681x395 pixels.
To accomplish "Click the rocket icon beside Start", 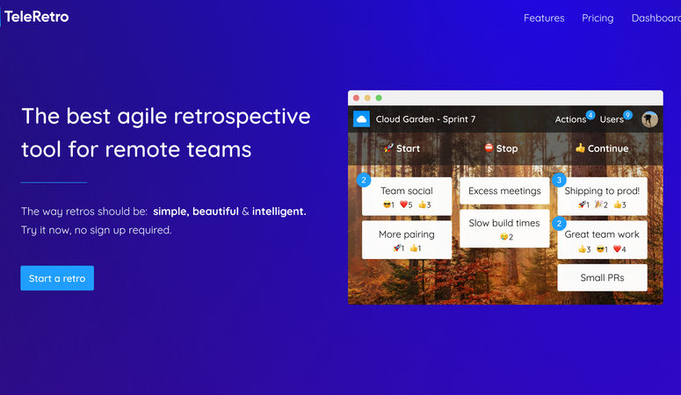I will [x=388, y=148].
